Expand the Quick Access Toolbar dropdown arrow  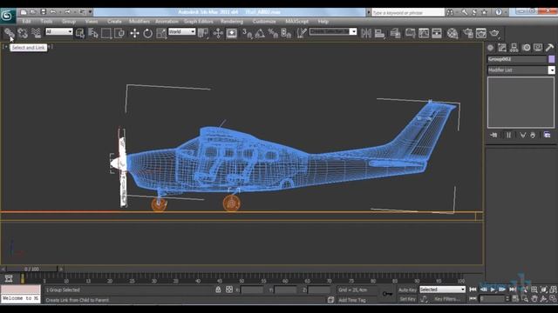point(90,12)
